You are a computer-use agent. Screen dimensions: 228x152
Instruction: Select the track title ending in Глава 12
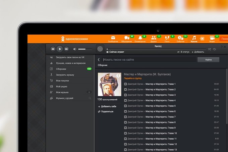pyautogui.click(x=161, y=144)
